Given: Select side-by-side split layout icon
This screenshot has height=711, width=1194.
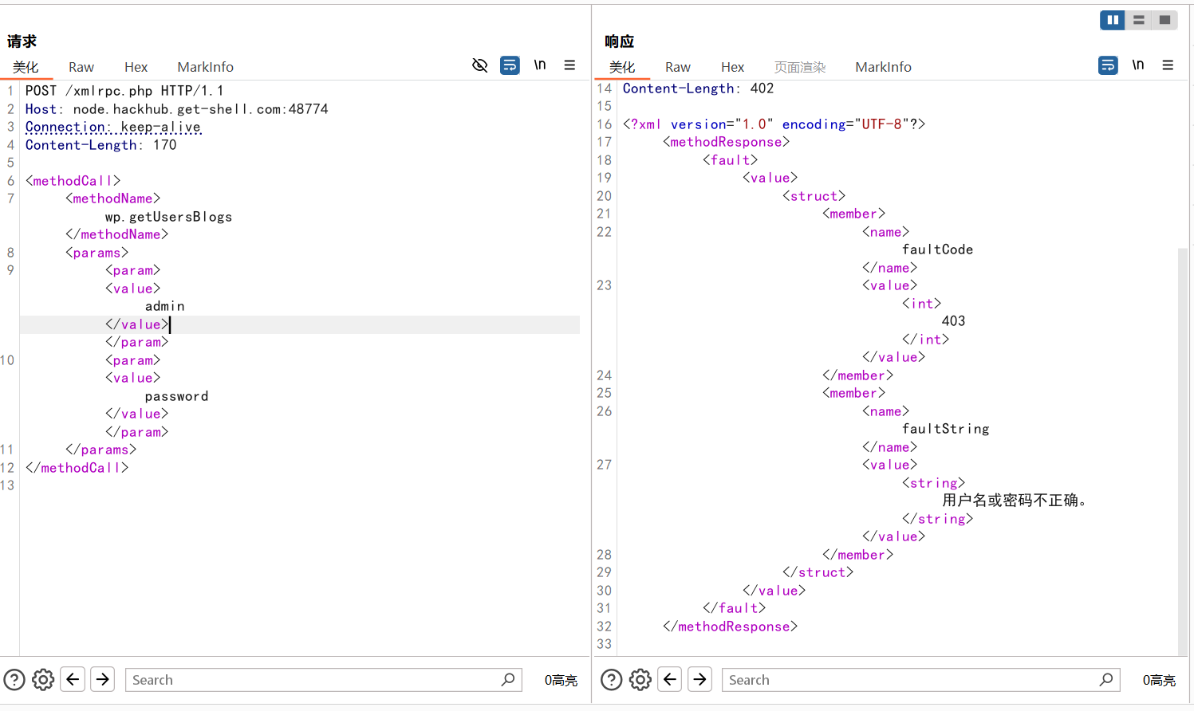Looking at the screenshot, I should tap(1112, 20).
